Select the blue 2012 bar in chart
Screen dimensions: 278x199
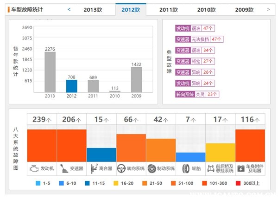pos(71,86)
